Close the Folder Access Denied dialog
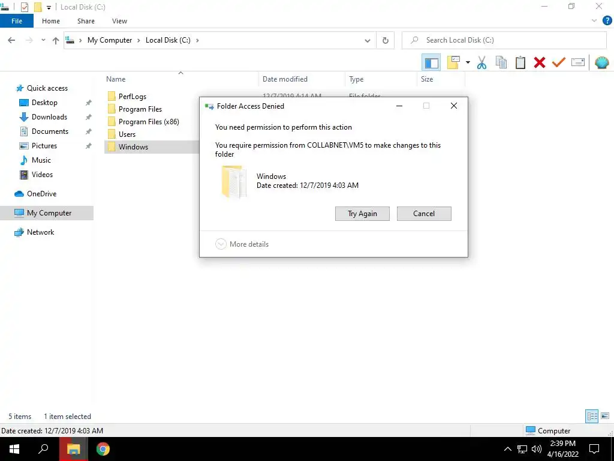 [453, 106]
